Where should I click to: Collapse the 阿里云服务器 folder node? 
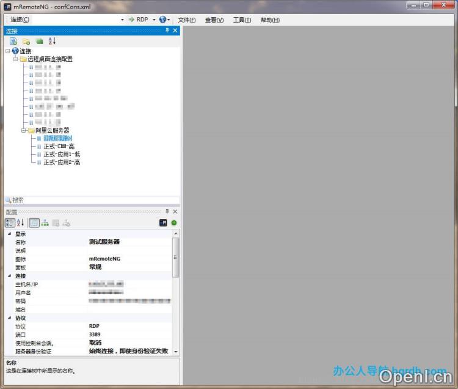coord(24,130)
